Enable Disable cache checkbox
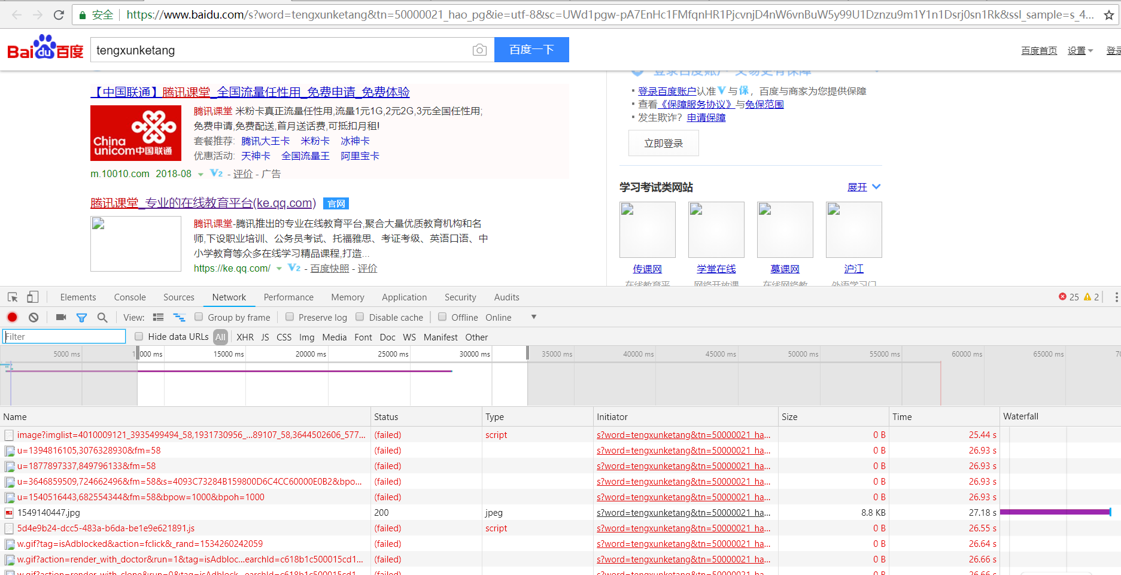 [x=360, y=317]
